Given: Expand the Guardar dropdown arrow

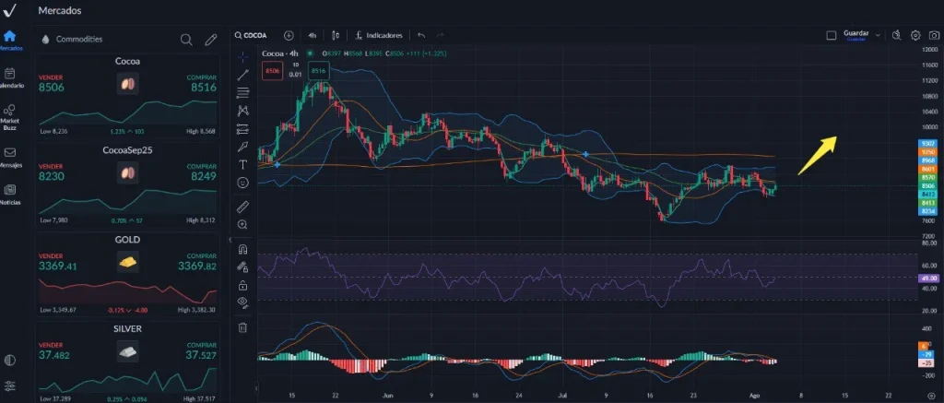Looking at the screenshot, I should [x=878, y=36].
